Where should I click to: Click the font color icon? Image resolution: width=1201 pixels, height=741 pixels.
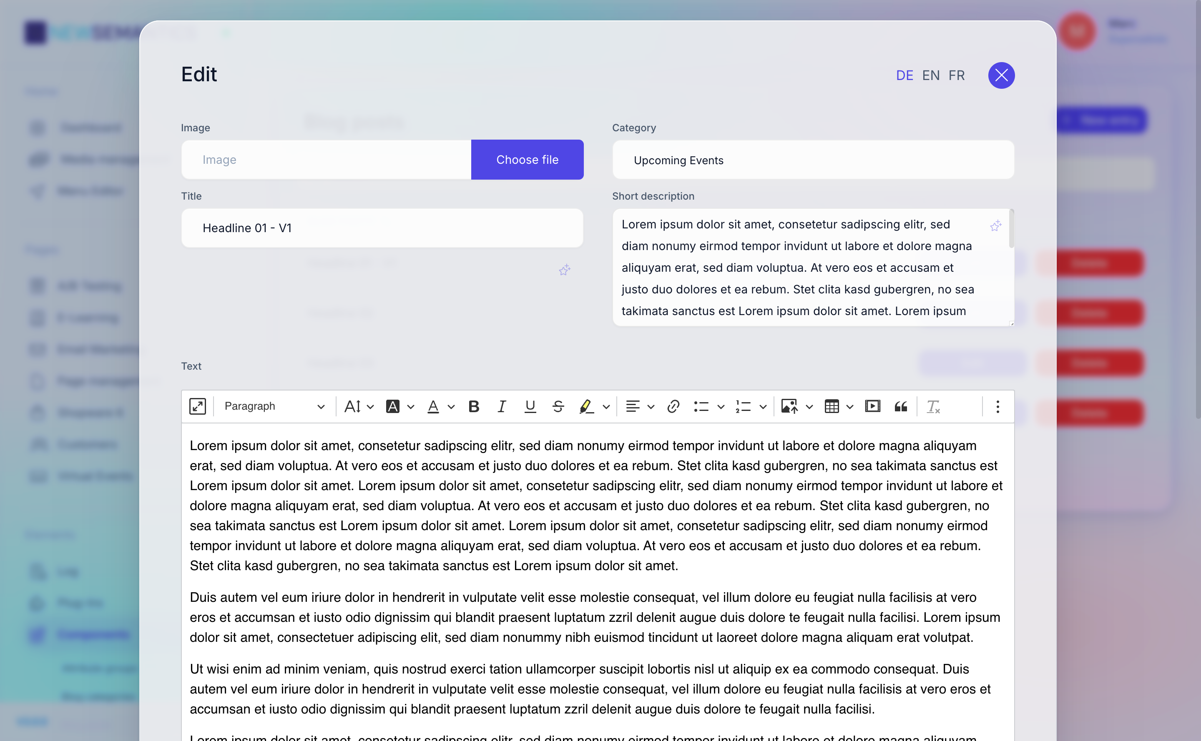click(x=433, y=406)
